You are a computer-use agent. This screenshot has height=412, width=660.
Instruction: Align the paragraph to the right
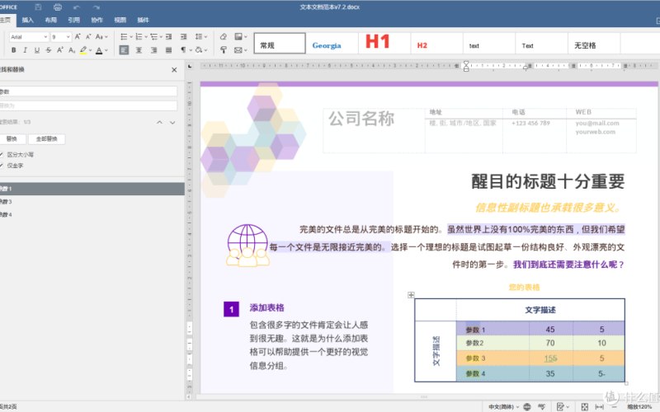click(x=154, y=50)
